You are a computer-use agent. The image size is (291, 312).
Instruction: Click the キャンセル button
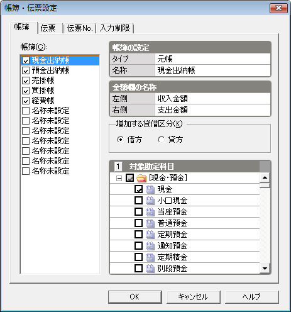click(x=193, y=297)
